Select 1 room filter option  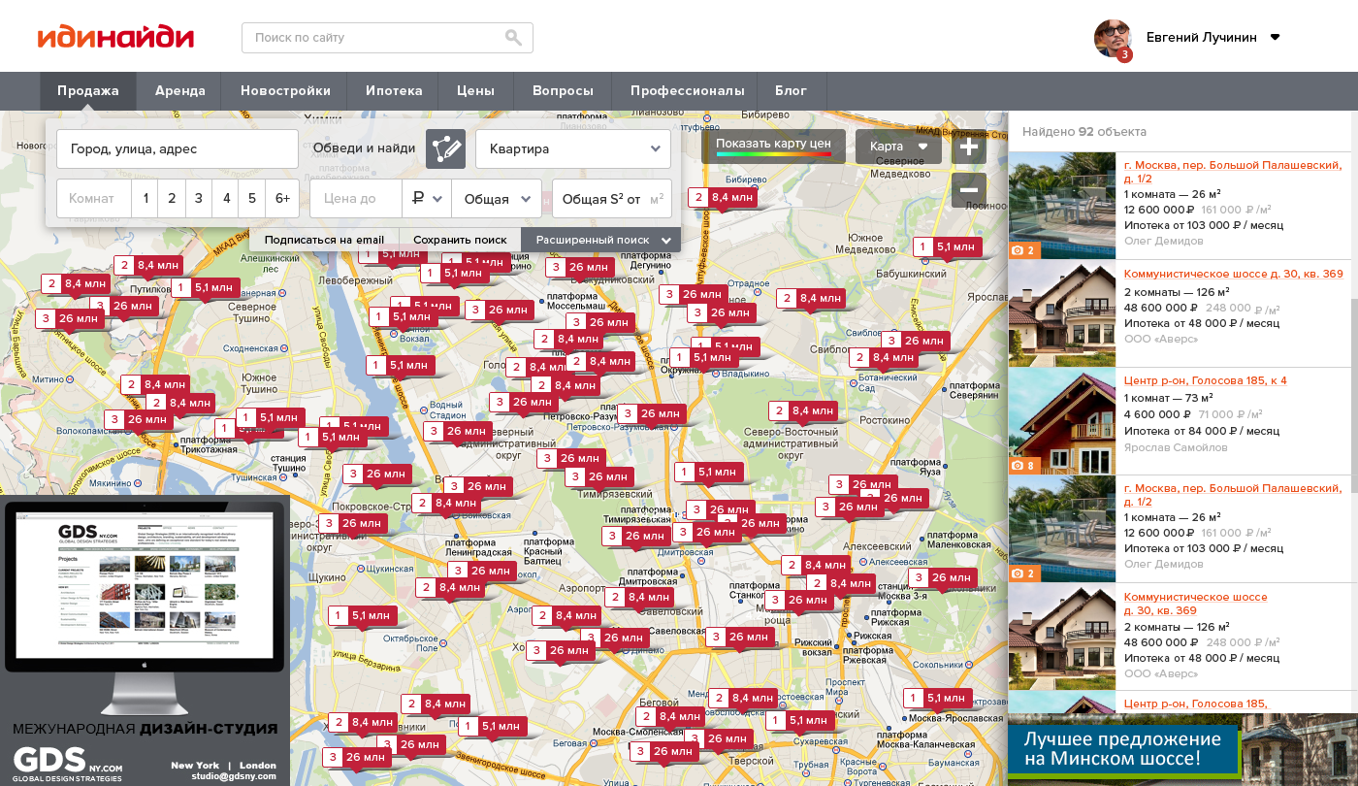[x=145, y=198]
